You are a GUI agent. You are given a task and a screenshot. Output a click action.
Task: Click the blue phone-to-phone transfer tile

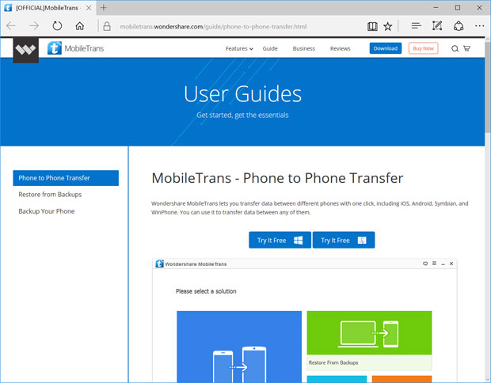click(x=239, y=347)
